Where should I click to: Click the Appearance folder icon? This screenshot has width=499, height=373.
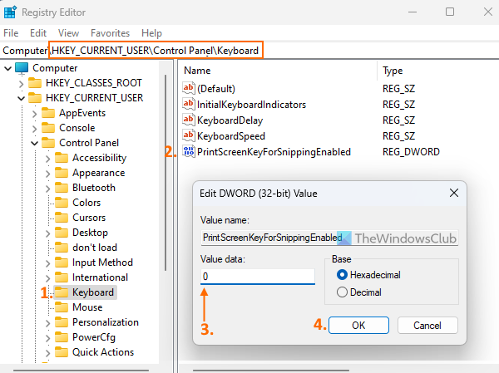pyautogui.click(x=62, y=173)
